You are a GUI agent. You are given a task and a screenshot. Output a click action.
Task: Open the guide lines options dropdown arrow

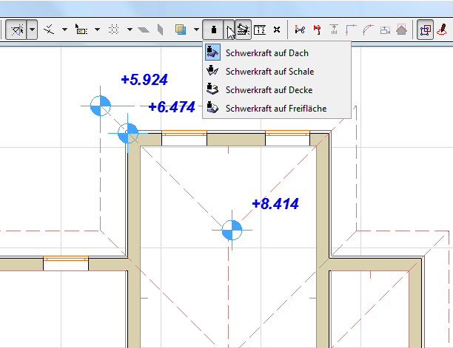(32, 30)
